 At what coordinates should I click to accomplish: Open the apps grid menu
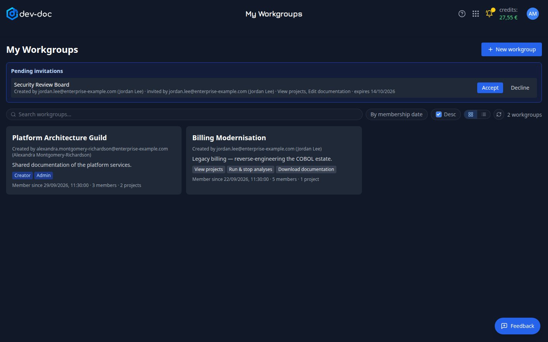476,14
